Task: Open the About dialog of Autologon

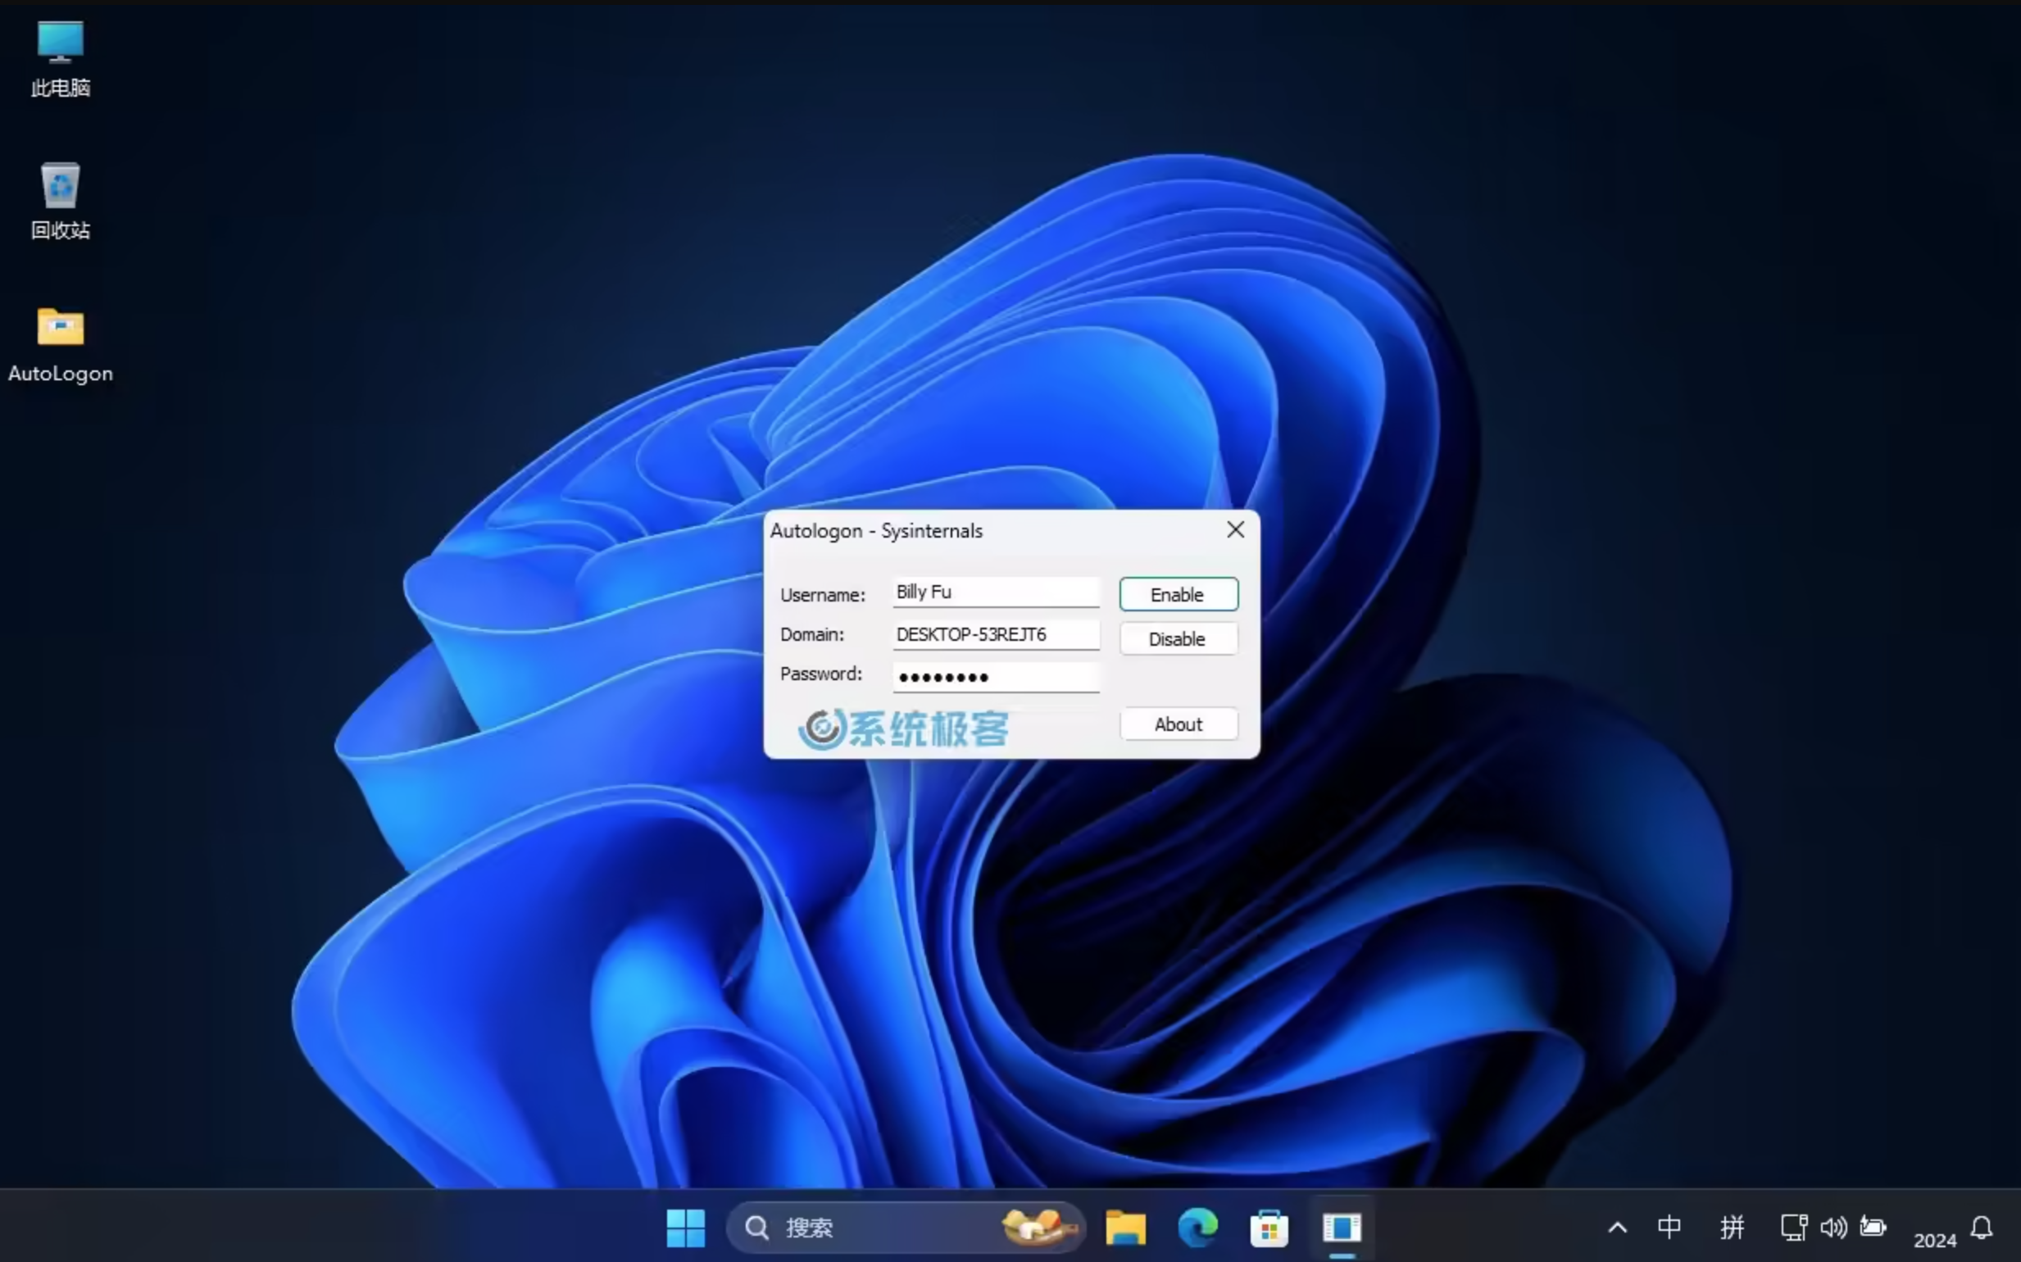Action: (1177, 724)
